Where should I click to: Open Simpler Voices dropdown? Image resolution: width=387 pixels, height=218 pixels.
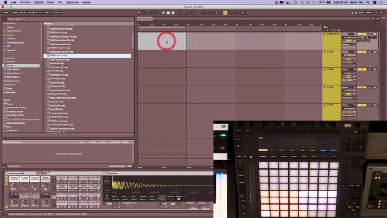pos(171,199)
